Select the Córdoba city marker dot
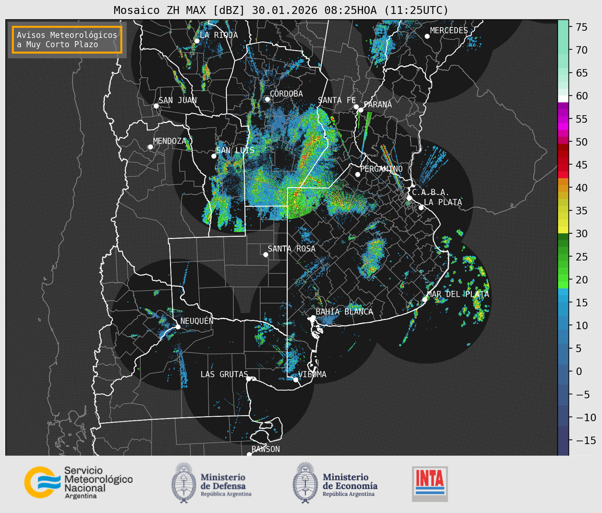The width and height of the screenshot is (602, 513). [x=267, y=99]
